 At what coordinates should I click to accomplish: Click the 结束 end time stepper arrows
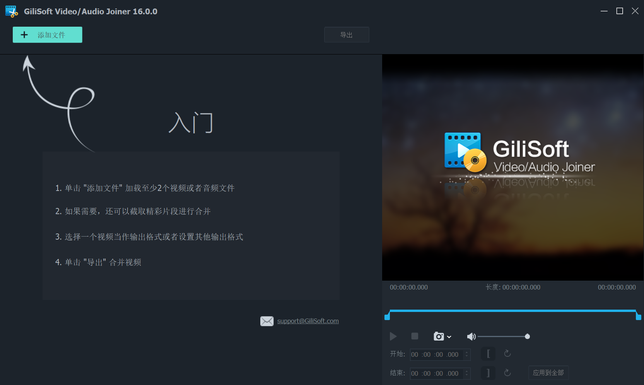click(467, 373)
